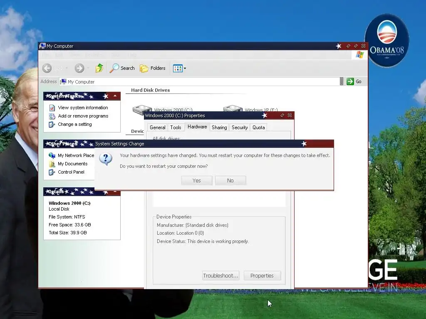Click the Total Size: 39.9 GB detail

(x=68, y=233)
